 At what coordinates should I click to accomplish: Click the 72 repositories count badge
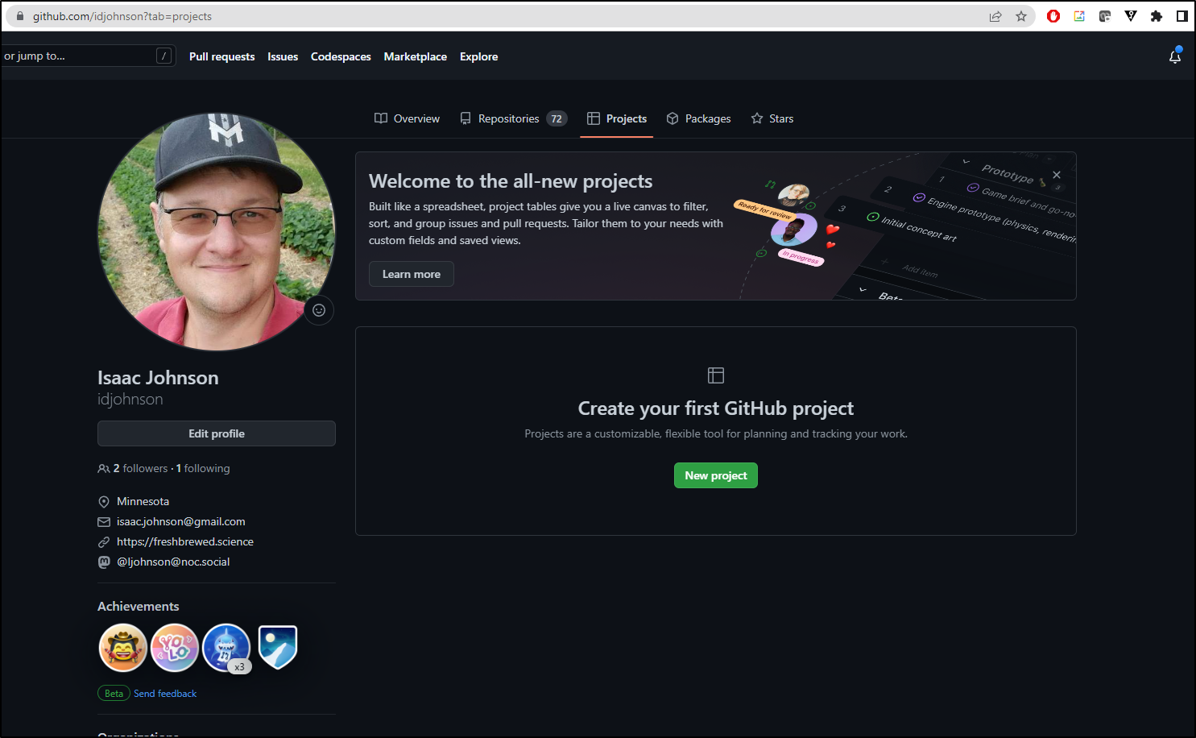pyautogui.click(x=557, y=118)
